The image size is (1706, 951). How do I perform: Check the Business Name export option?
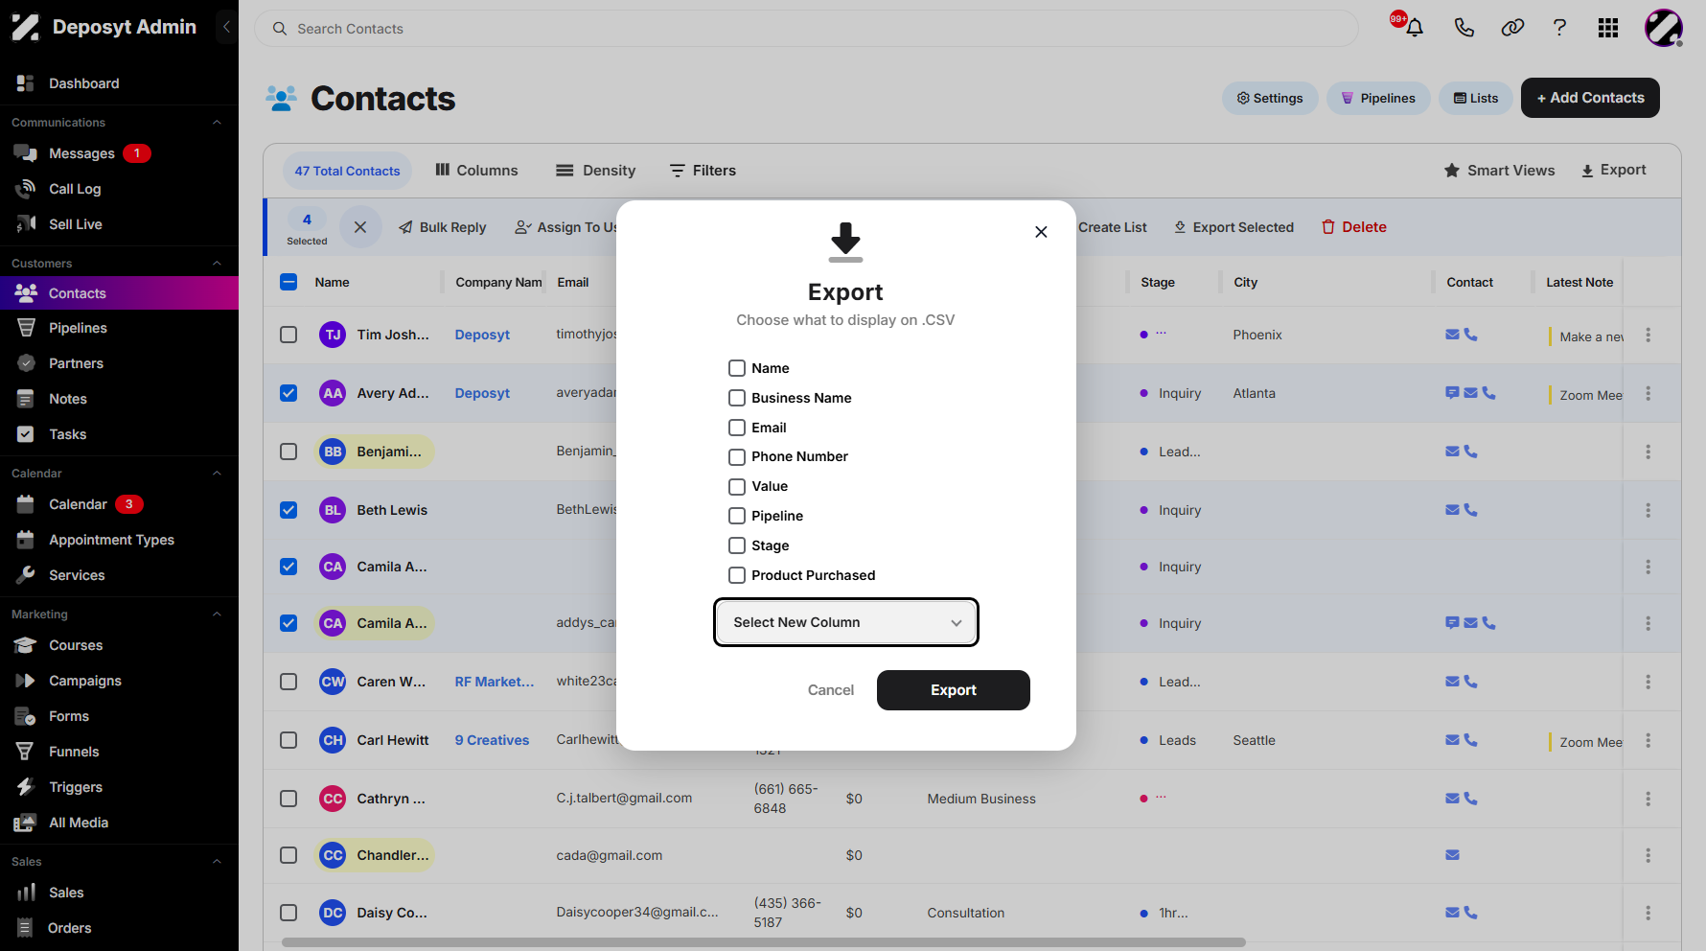pos(737,398)
